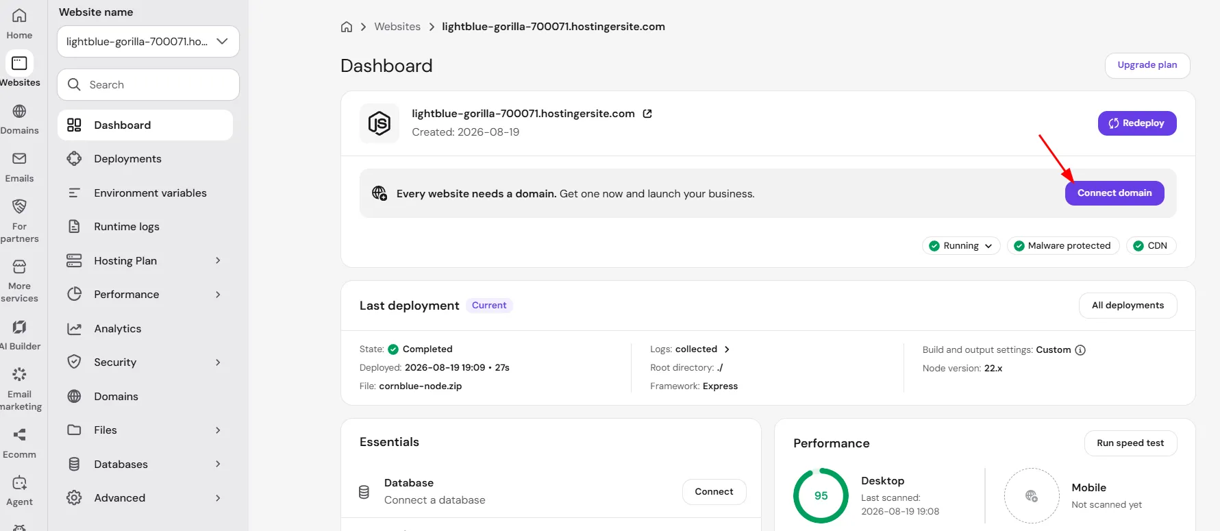Focus the sidebar Search field
The height and width of the screenshot is (531, 1220).
(x=148, y=85)
